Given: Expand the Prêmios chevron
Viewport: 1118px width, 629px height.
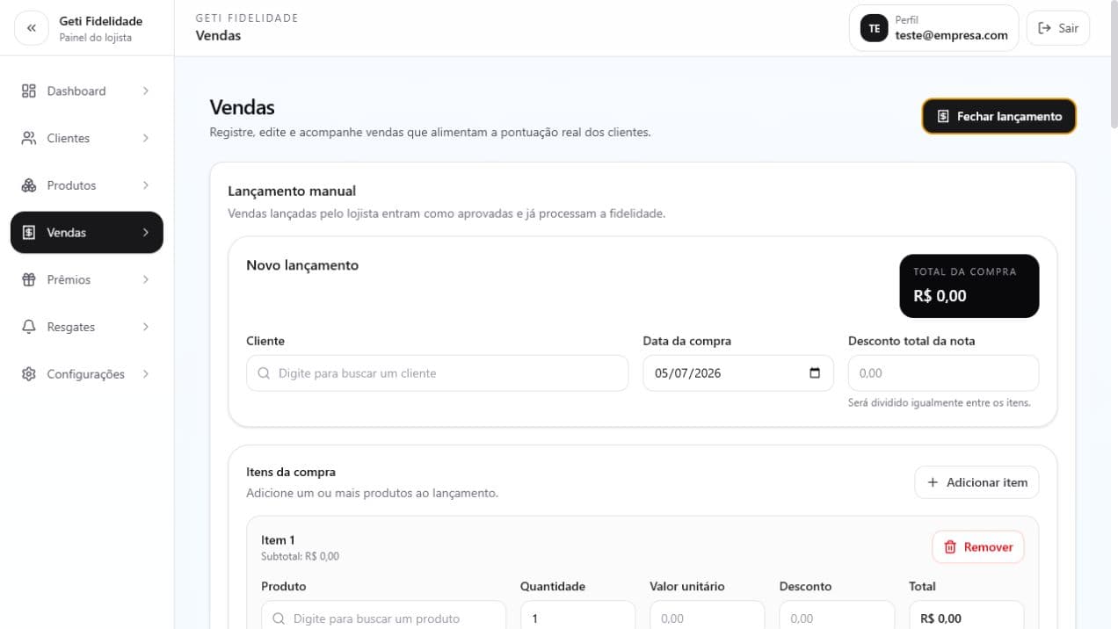Looking at the screenshot, I should point(145,279).
